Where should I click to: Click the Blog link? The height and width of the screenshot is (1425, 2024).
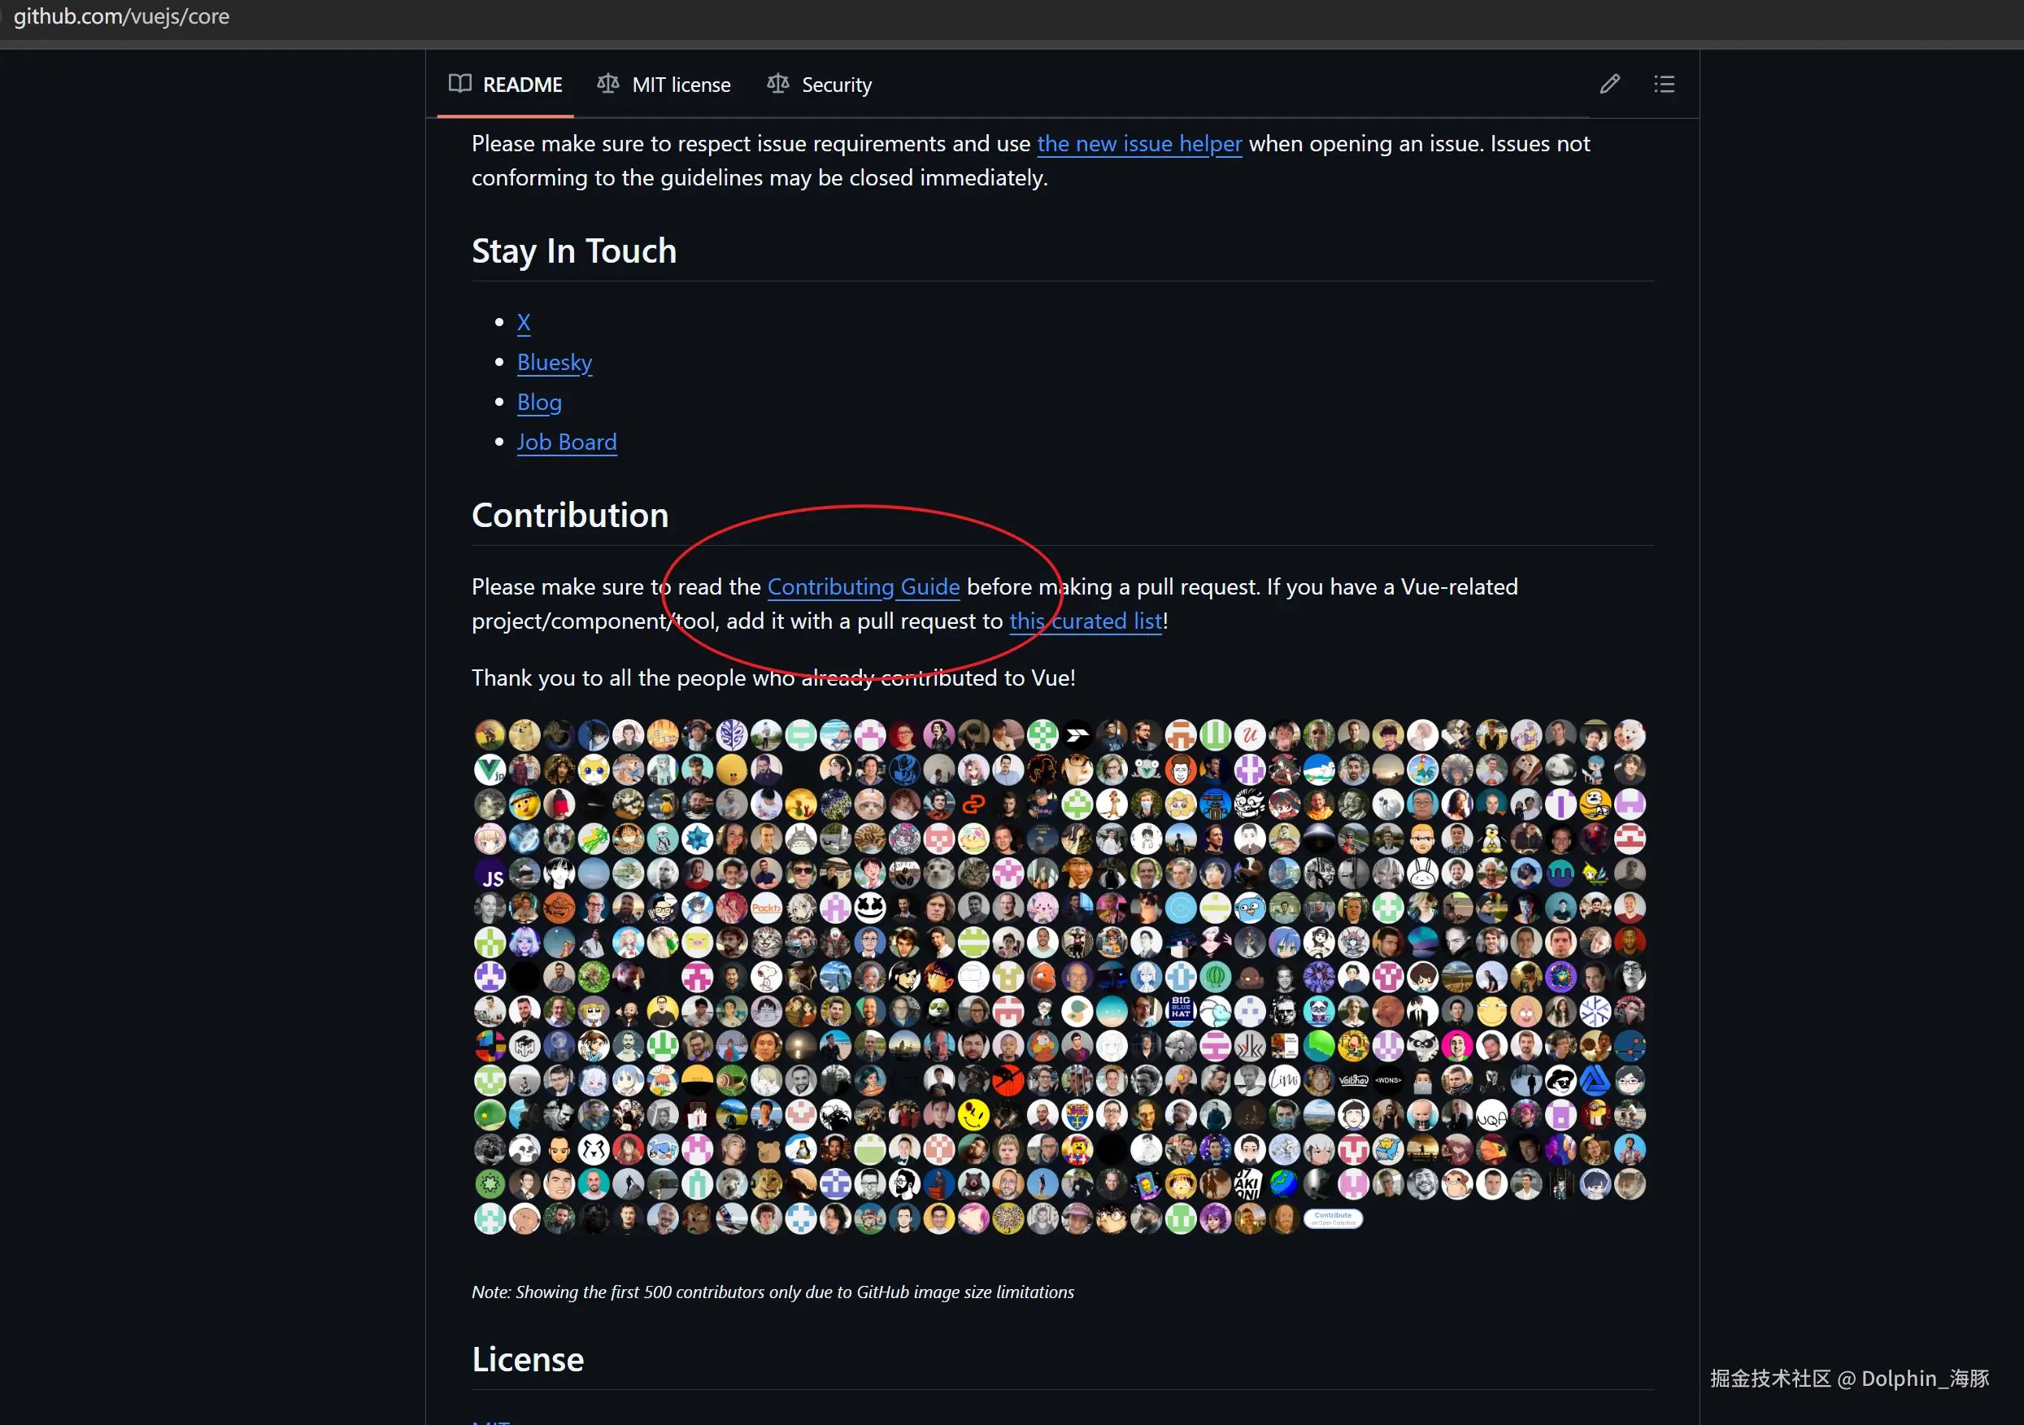pyautogui.click(x=539, y=401)
